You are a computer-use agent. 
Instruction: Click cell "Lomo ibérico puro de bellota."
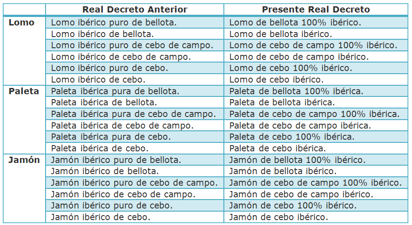tap(114, 22)
